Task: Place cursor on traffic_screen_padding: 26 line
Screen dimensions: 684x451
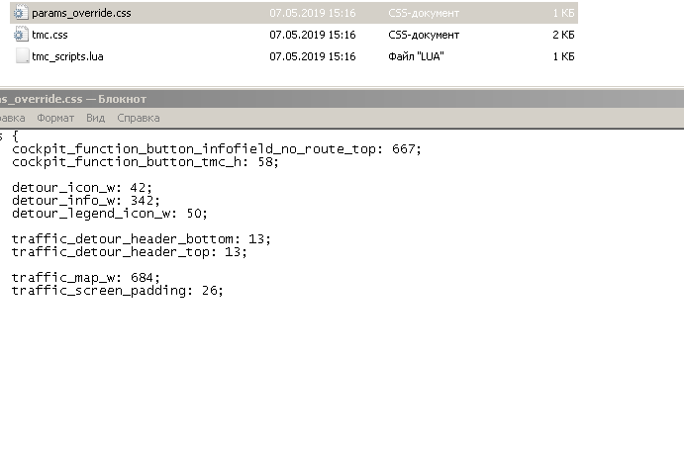Action: [x=118, y=291]
